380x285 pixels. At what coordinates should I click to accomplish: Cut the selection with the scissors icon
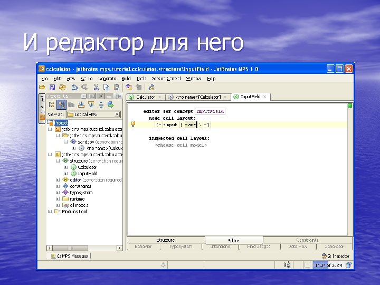[x=96, y=87]
